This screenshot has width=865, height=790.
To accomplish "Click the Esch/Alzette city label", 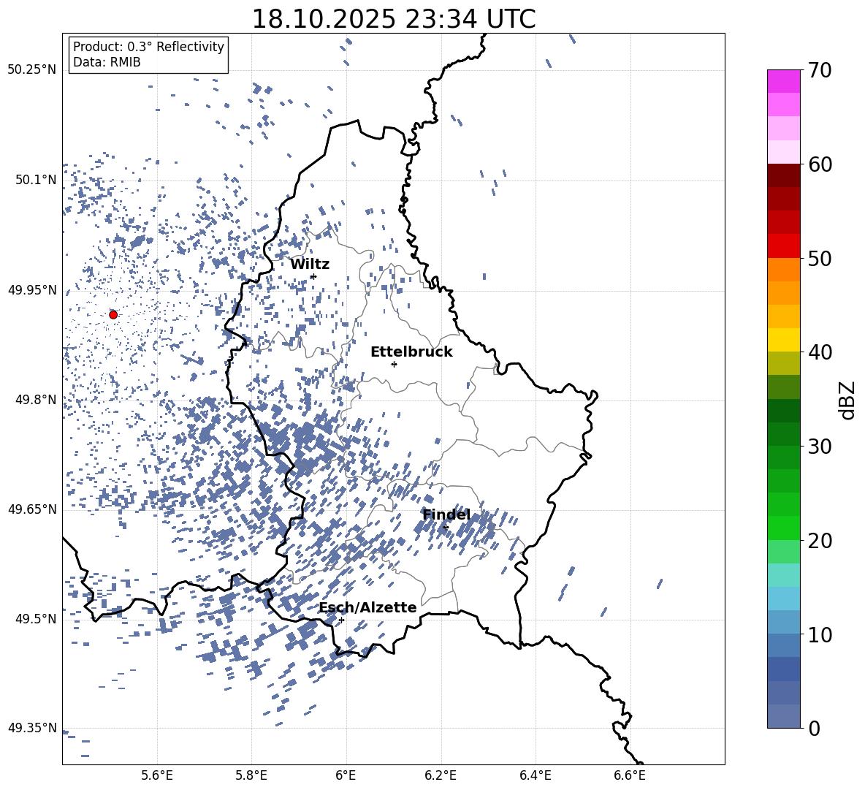I will pyautogui.click(x=368, y=607).
